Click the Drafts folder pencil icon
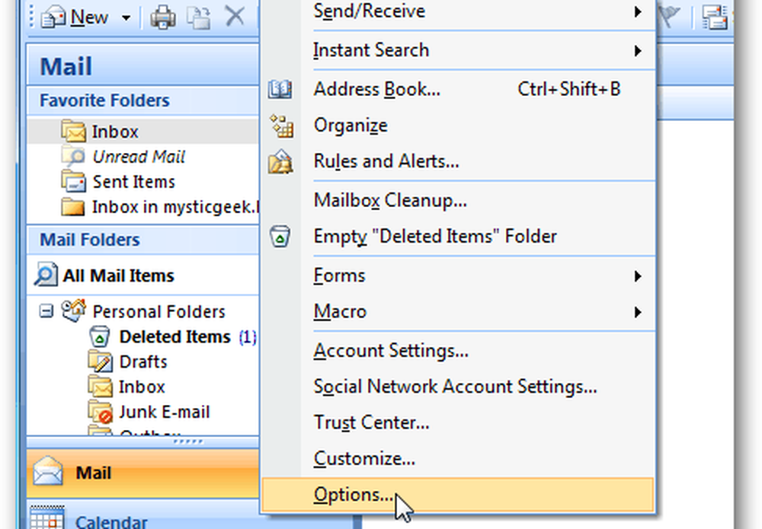The height and width of the screenshot is (529, 762). coord(101,362)
